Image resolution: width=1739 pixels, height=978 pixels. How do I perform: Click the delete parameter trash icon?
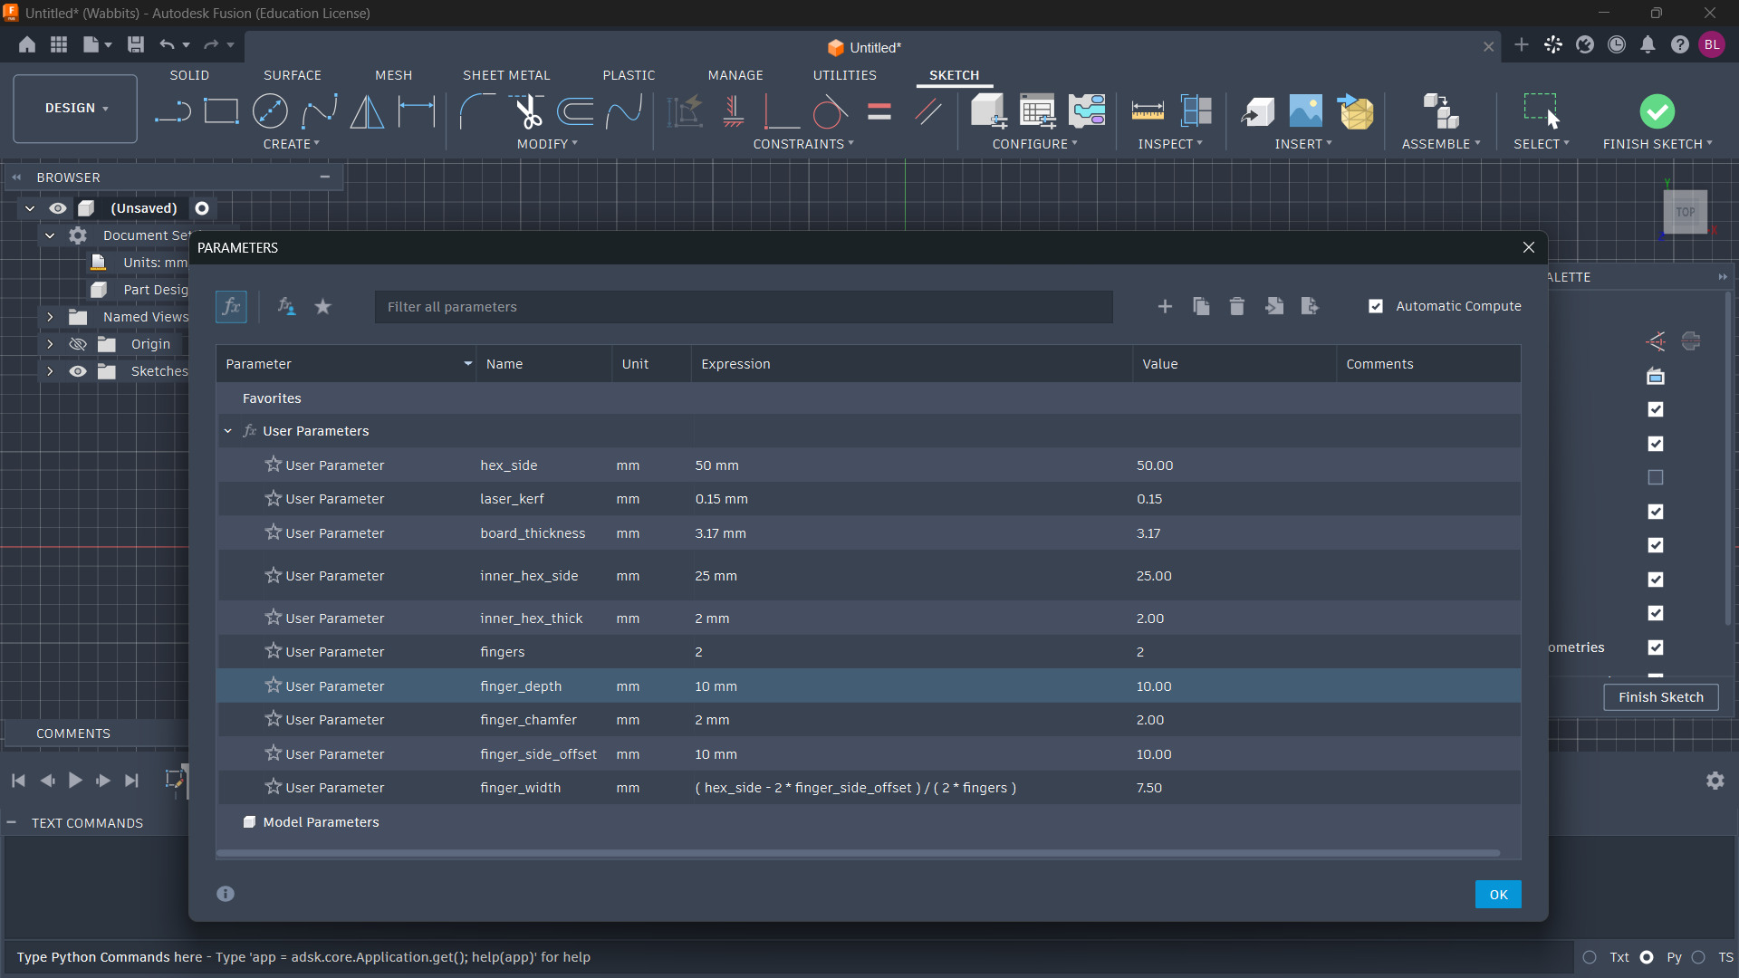point(1236,307)
